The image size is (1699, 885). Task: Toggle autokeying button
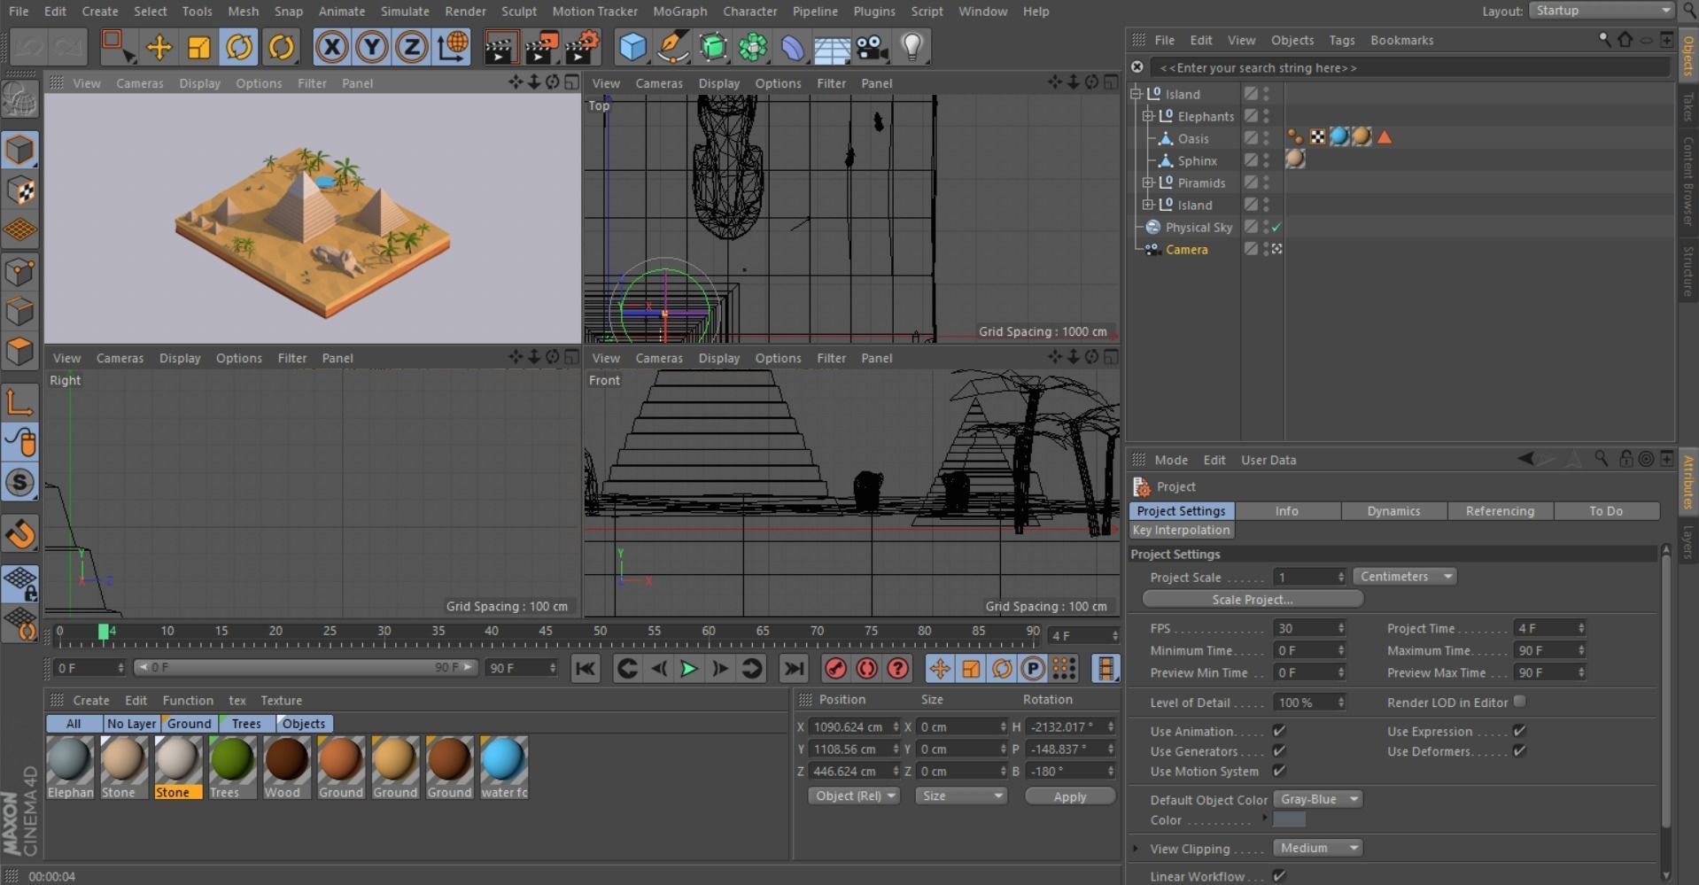point(866,668)
